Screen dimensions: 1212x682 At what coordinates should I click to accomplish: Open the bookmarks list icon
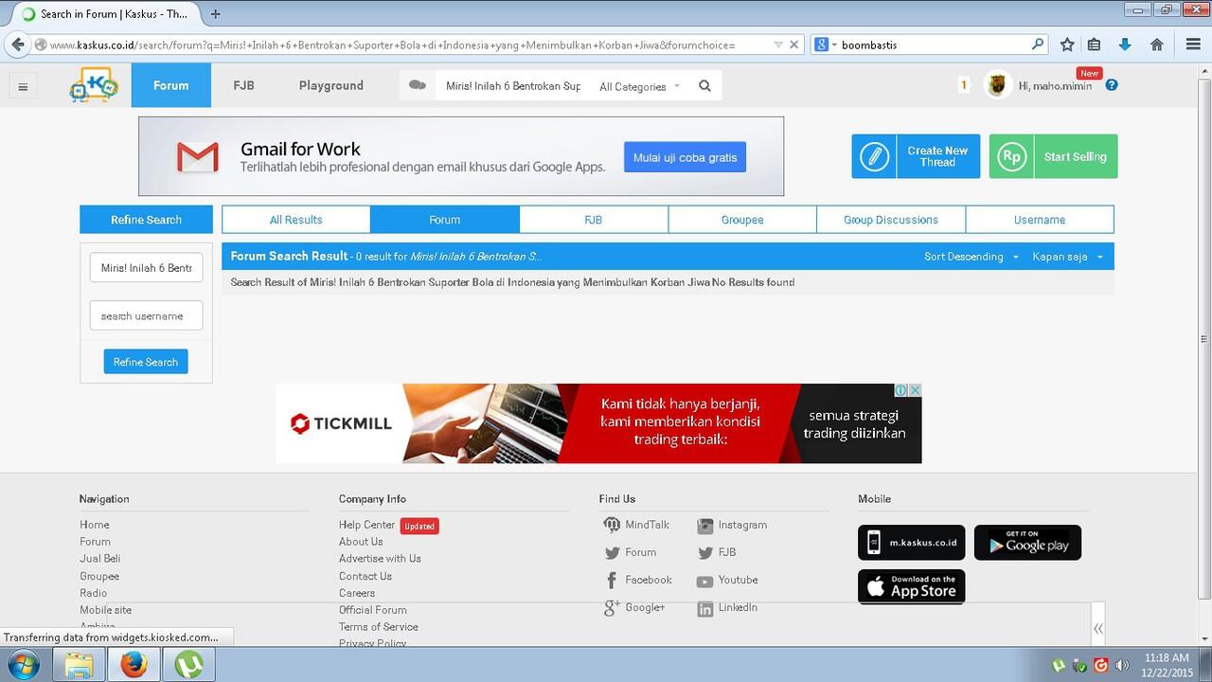[1095, 45]
